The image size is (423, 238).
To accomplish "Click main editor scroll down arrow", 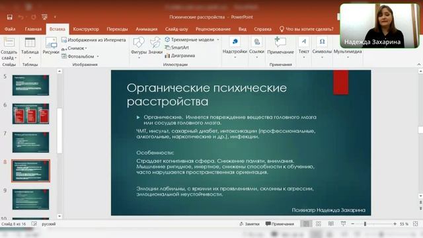I will click(x=420, y=196).
